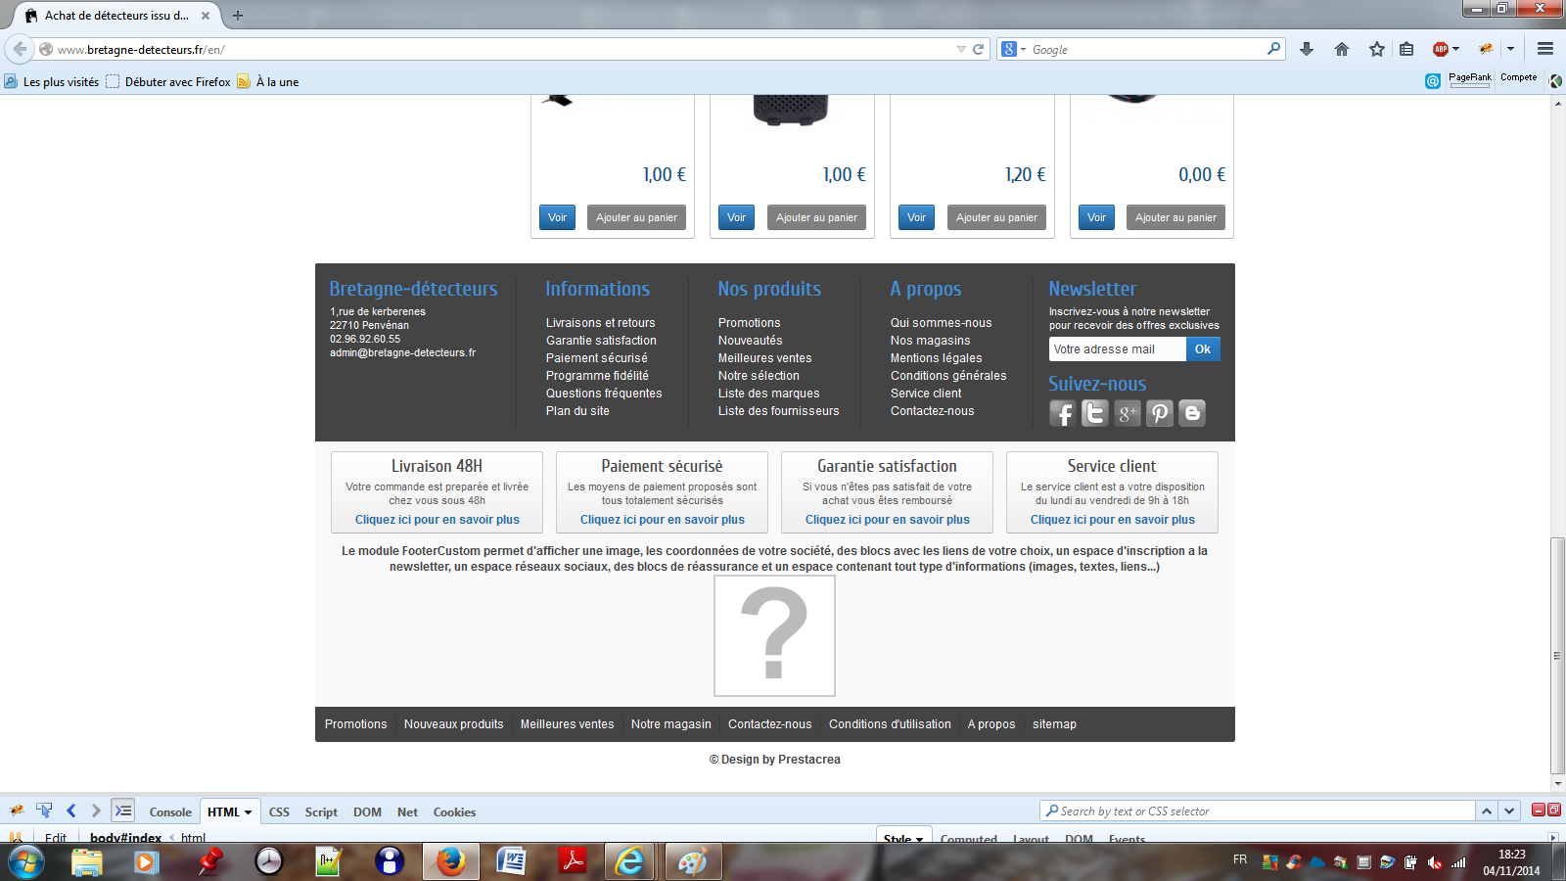The width and height of the screenshot is (1566, 881).
Task: Open the Blogger social icon in footer
Action: [x=1192, y=413]
